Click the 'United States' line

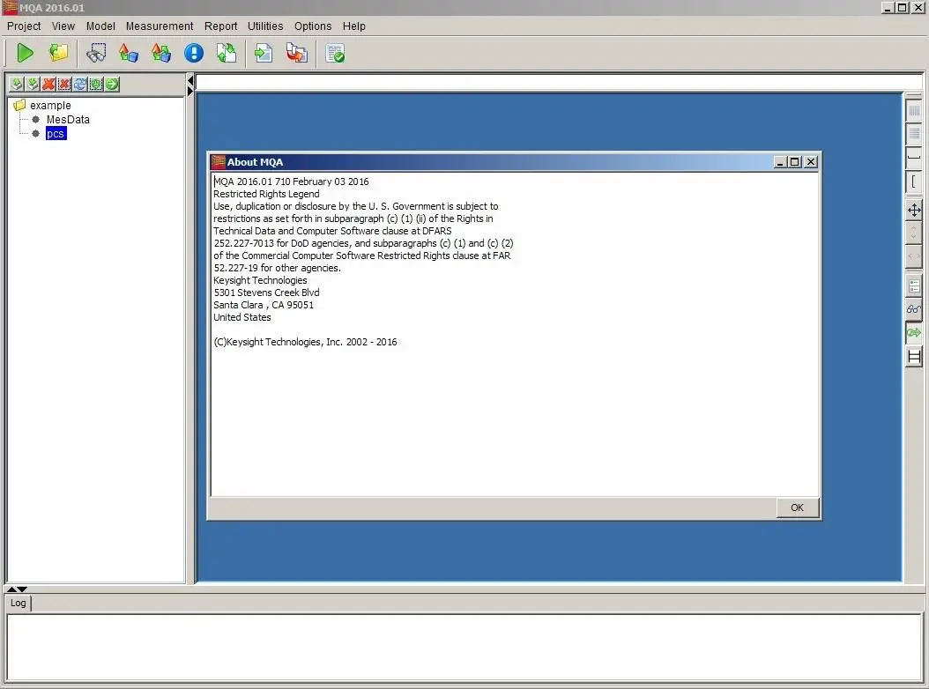[242, 317]
